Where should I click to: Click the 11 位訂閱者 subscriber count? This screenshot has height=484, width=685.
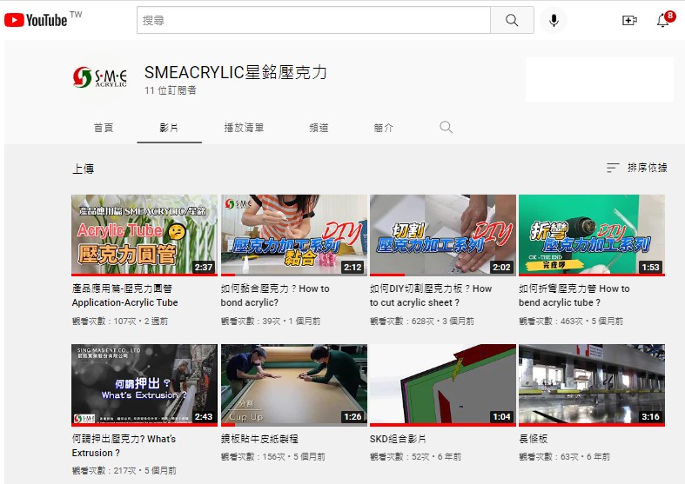pyautogui.click(x=171, y=90)
